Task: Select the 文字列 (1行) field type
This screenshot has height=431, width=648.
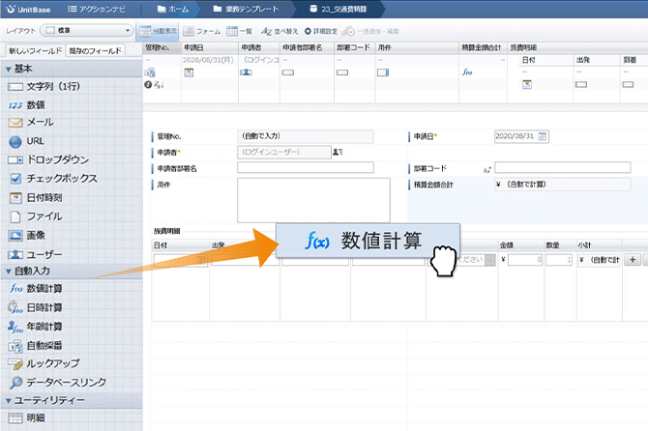Action: pyautogui.click(x=44, y=87)
